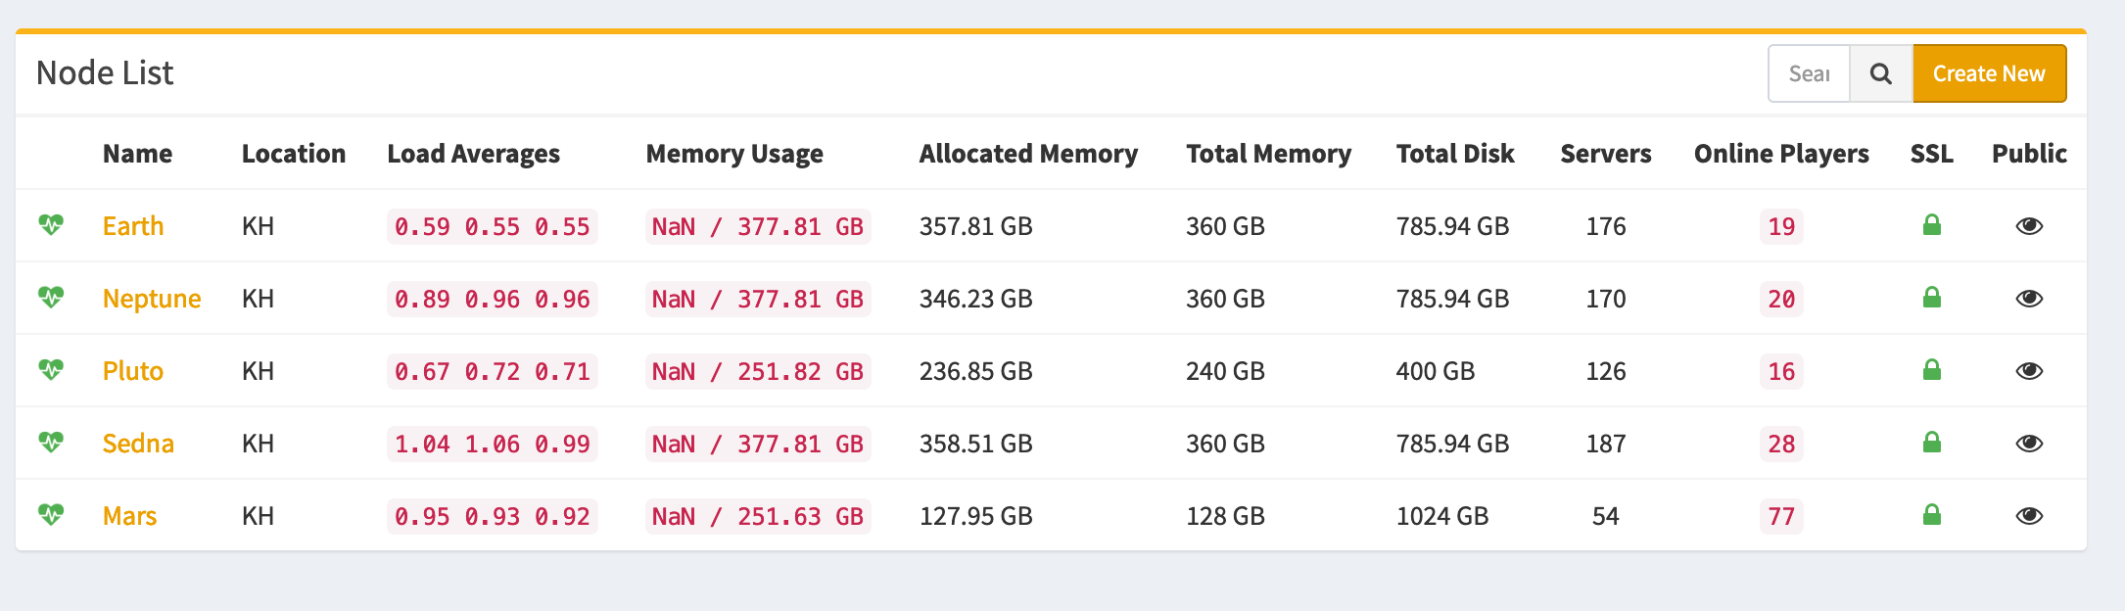The height and width of the screenshot is (611, 2125).
Task: Click the heartbeat status icon for Earth
Action: point(51,225)
